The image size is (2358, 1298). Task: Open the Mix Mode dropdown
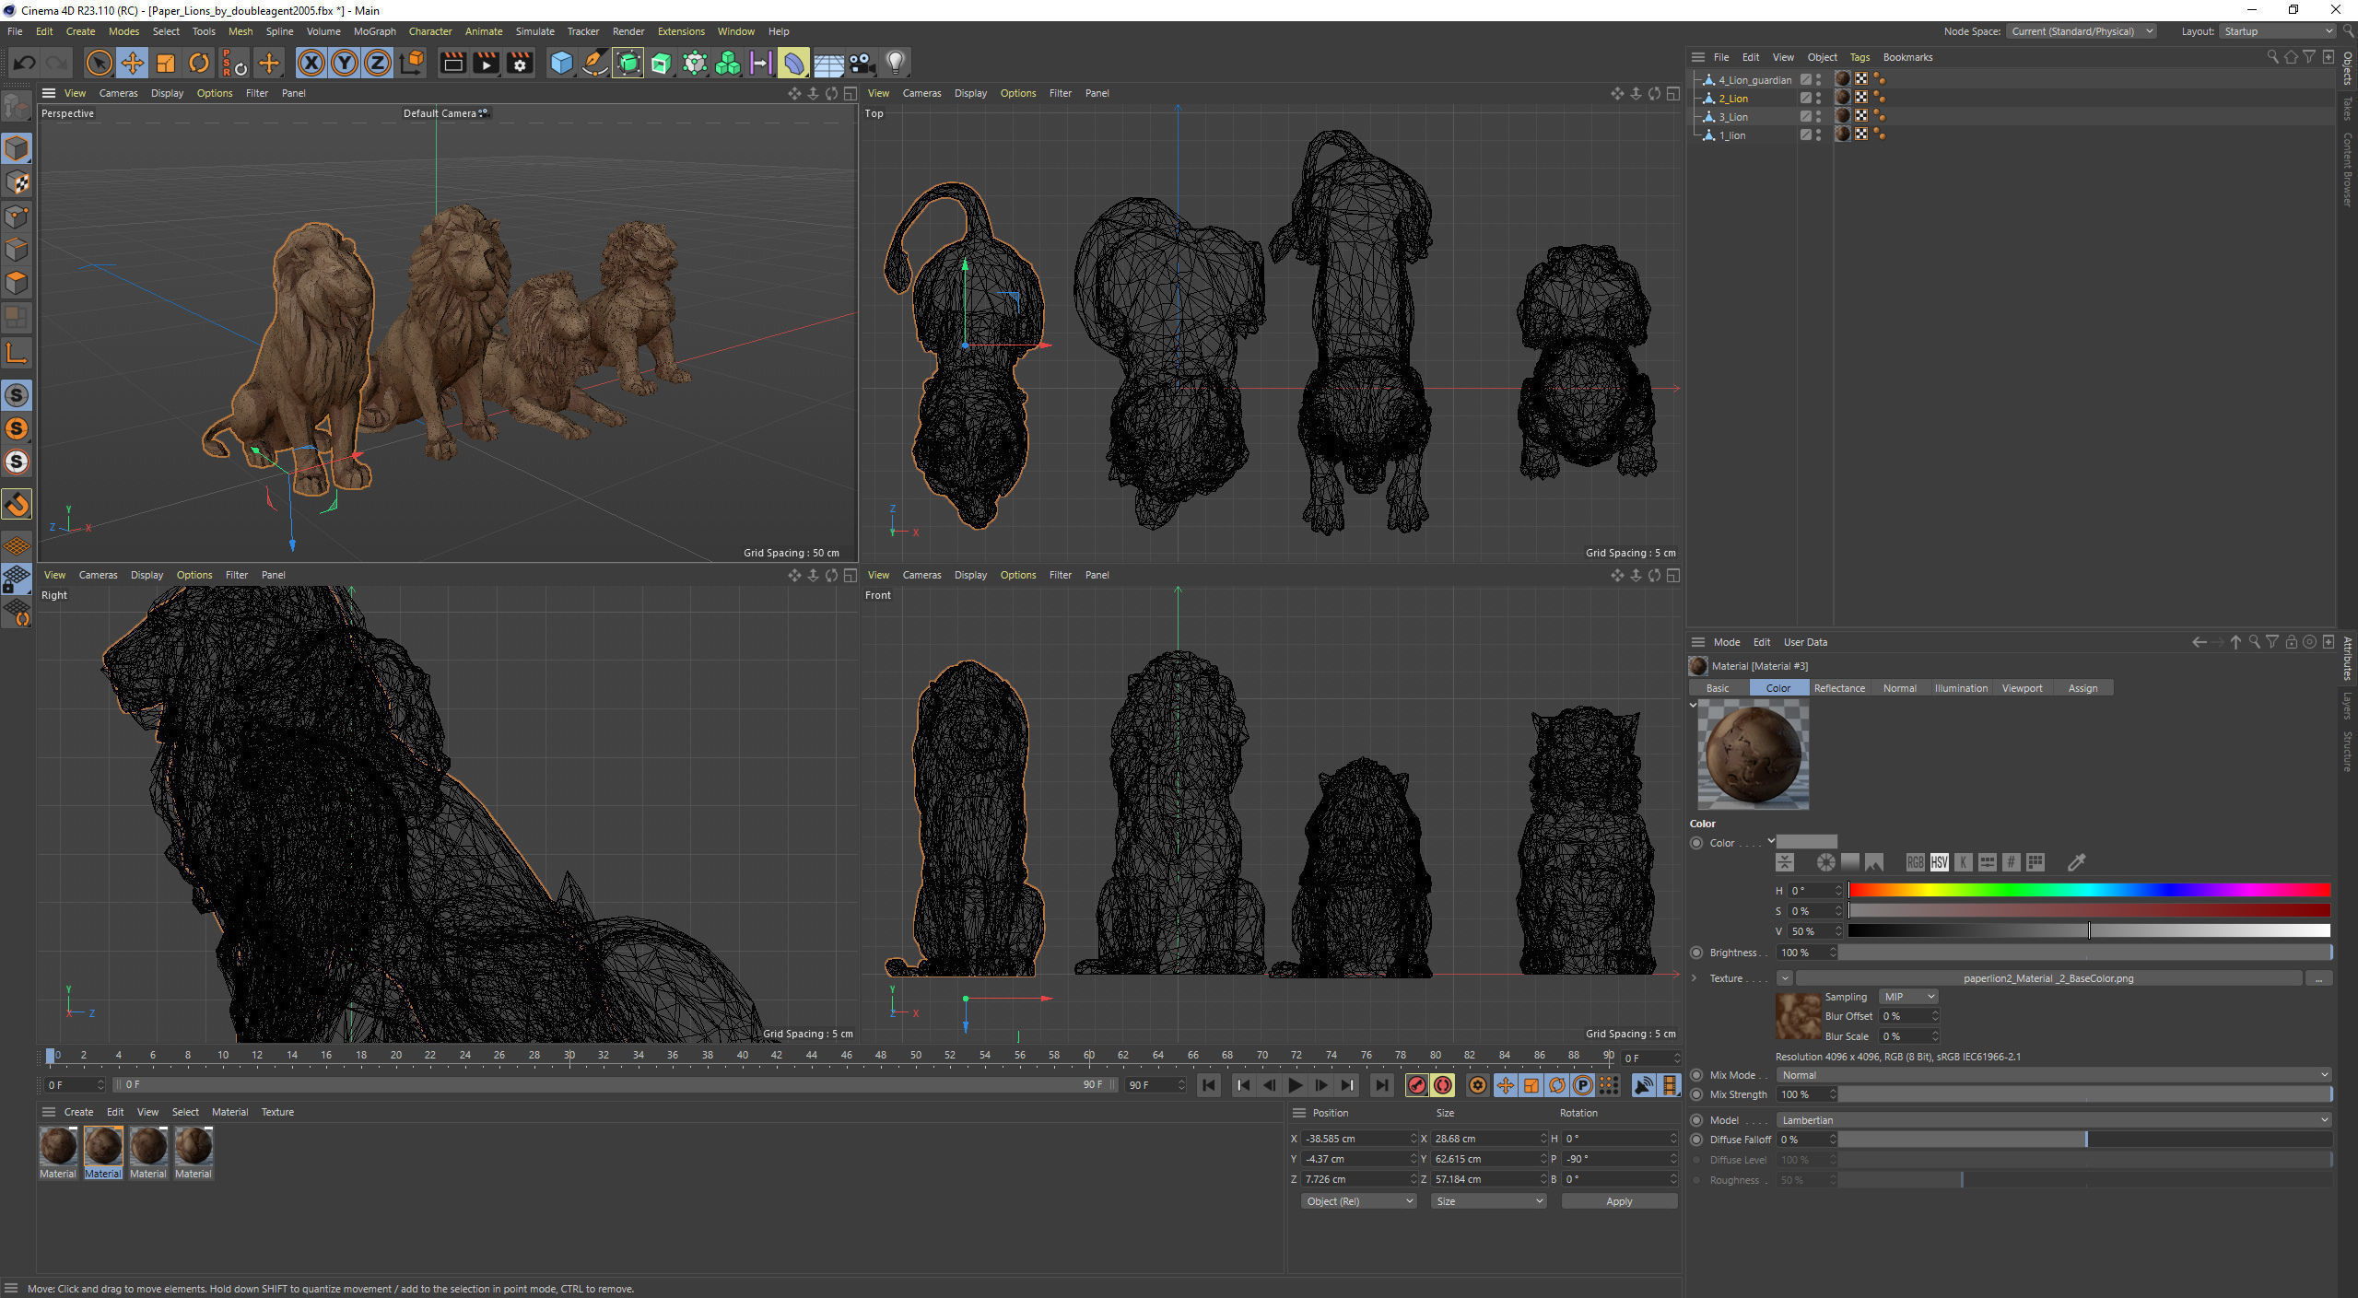pos(2053,1075)
